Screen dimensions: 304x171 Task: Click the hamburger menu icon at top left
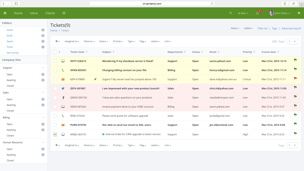[x=5, y=13]
